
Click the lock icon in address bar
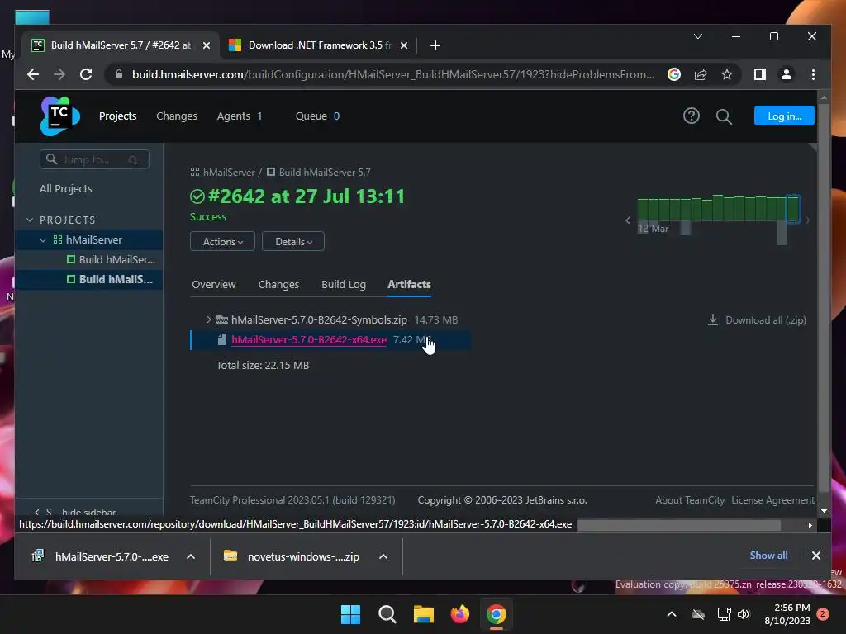pos(119,74)
